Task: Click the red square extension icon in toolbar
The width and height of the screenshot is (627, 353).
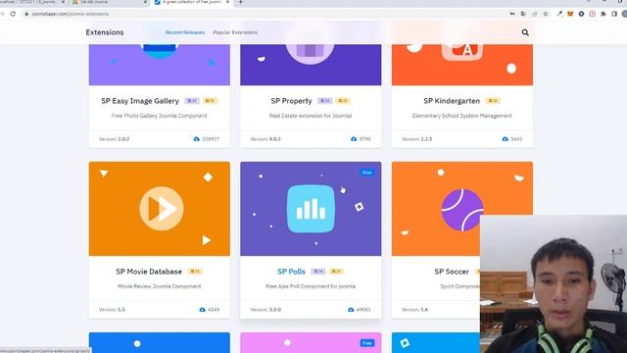Action: 592,14
